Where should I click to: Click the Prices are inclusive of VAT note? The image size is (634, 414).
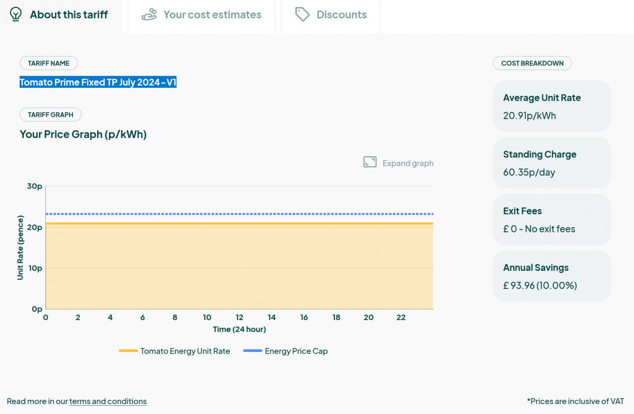tap(575, 401)
